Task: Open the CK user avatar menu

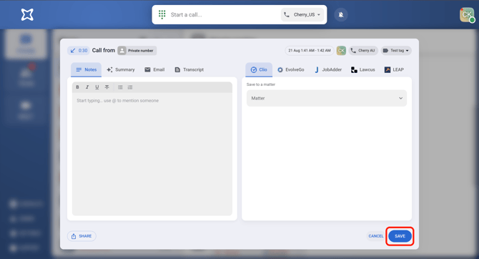Action: point(467,15)
